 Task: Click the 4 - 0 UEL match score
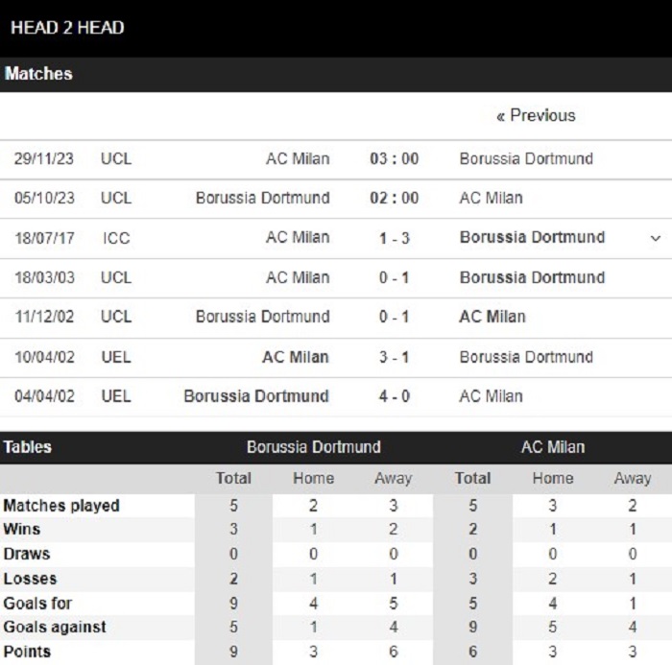394,395
